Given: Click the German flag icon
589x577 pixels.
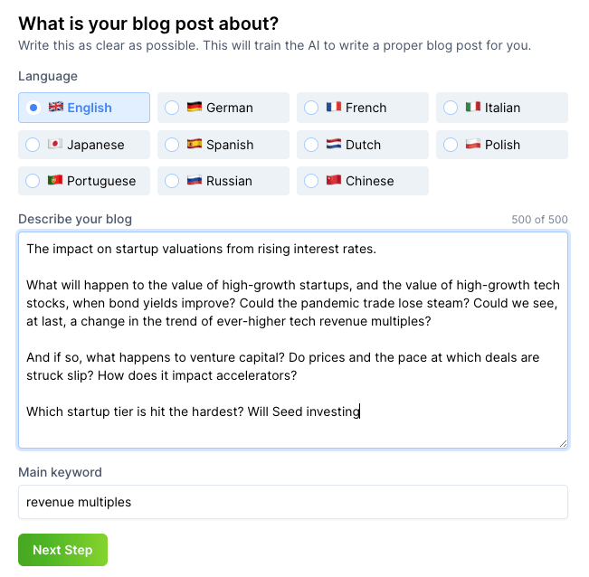Looking at the screenshot, I should point(195,108).
